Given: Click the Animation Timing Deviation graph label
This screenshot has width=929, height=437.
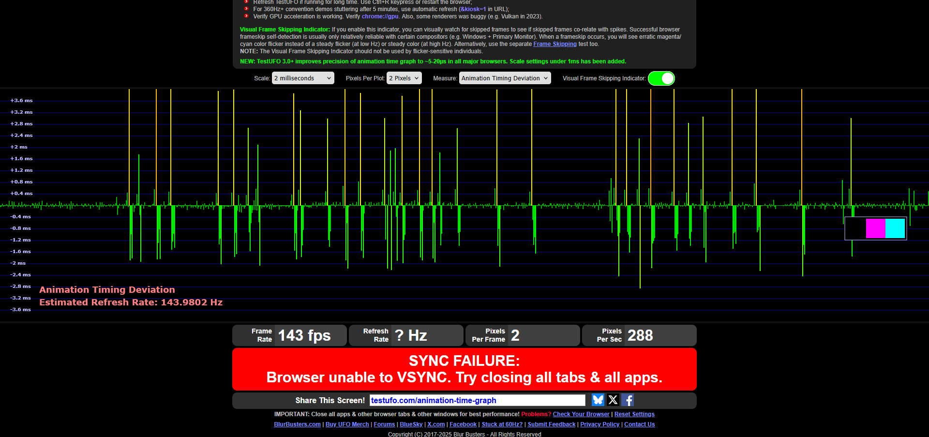Looking at the screenshot, I should tap(107, 290).
